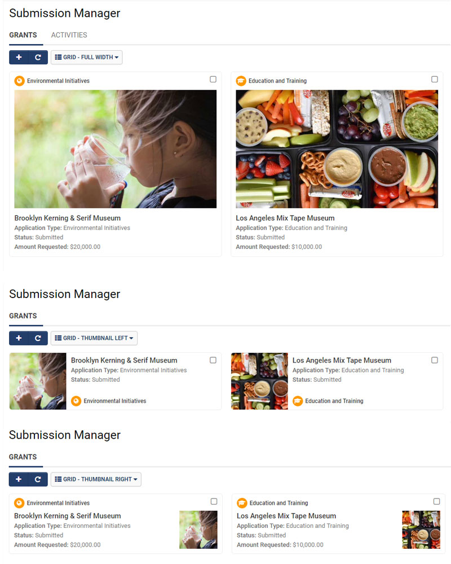
Task: Select the Grants tab in the top section
Action: 23,35
